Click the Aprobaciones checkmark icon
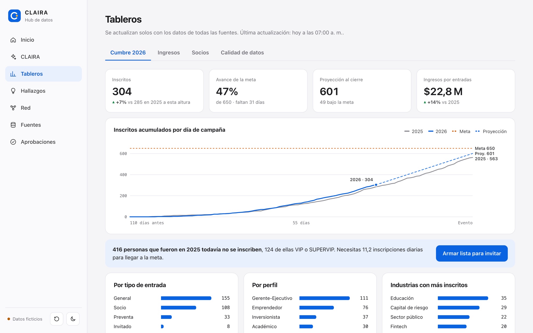 click(x=13, y=142)
